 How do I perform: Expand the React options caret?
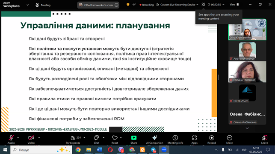click(121, 138)
